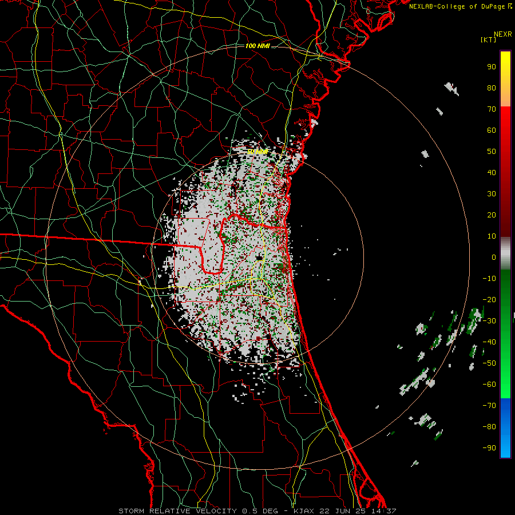Screen dimensions: 515x515
Task: Click the -50 knot colorbar label
Action: click(x=489, y=363)
